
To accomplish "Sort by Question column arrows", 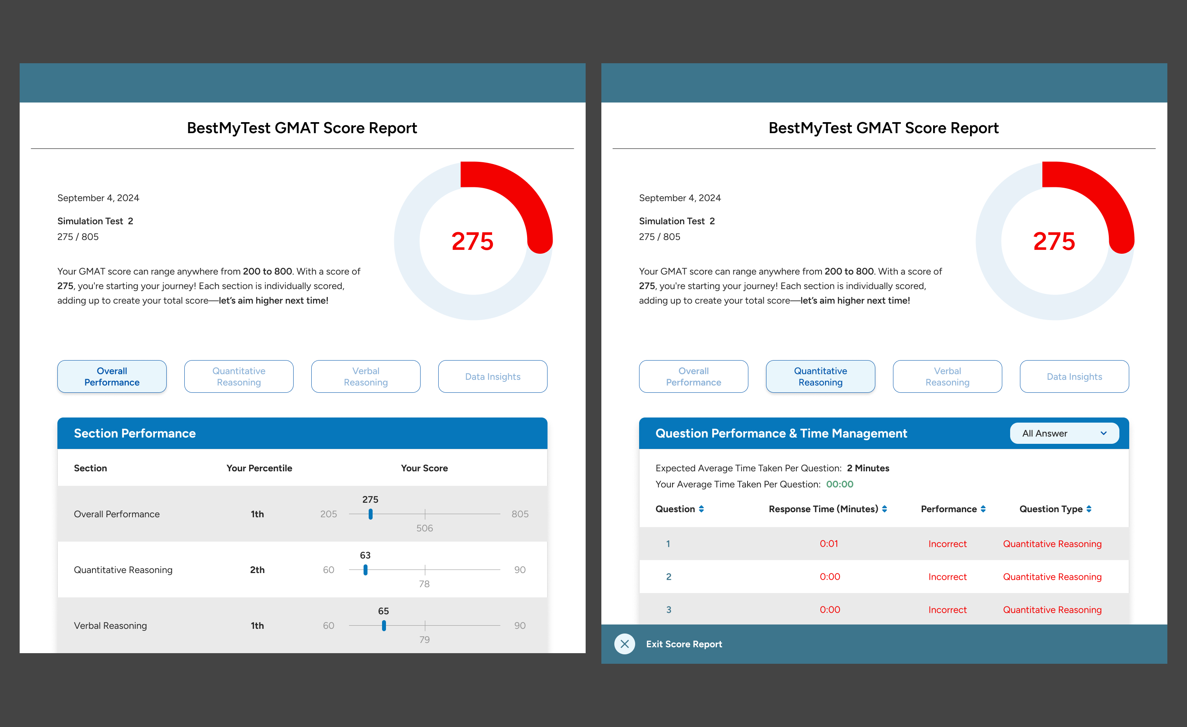I will [702, 509].
